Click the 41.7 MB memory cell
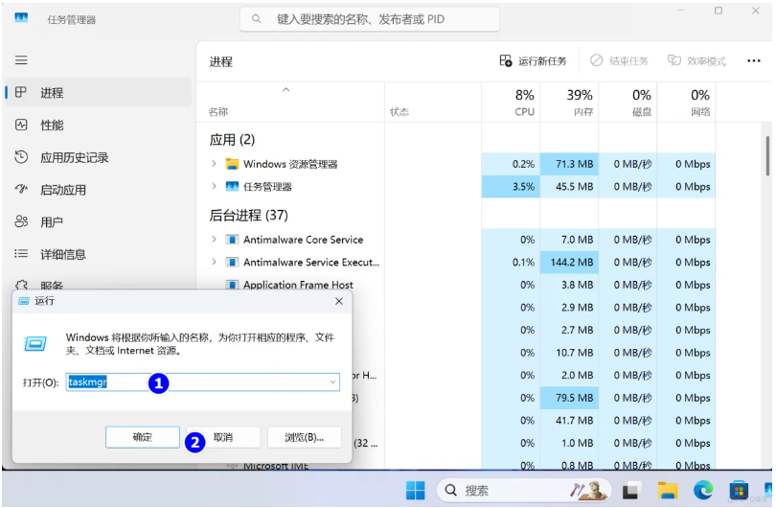Screen dimensions: 776x508 coord(569,421)
